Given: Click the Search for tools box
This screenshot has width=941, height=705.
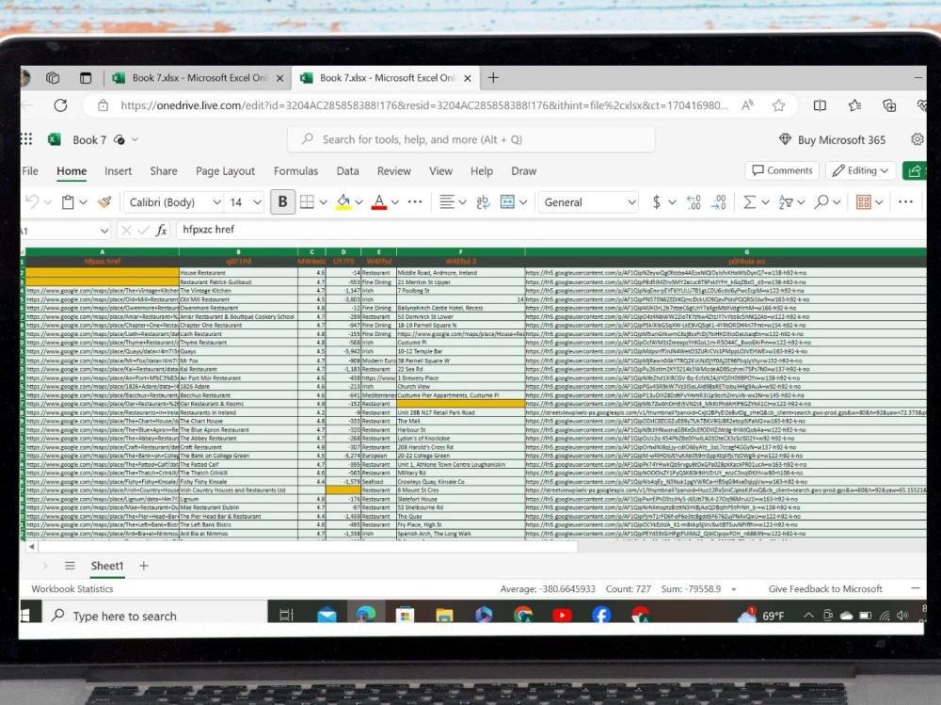Looking at the screenshot, I should coord(471,139).
